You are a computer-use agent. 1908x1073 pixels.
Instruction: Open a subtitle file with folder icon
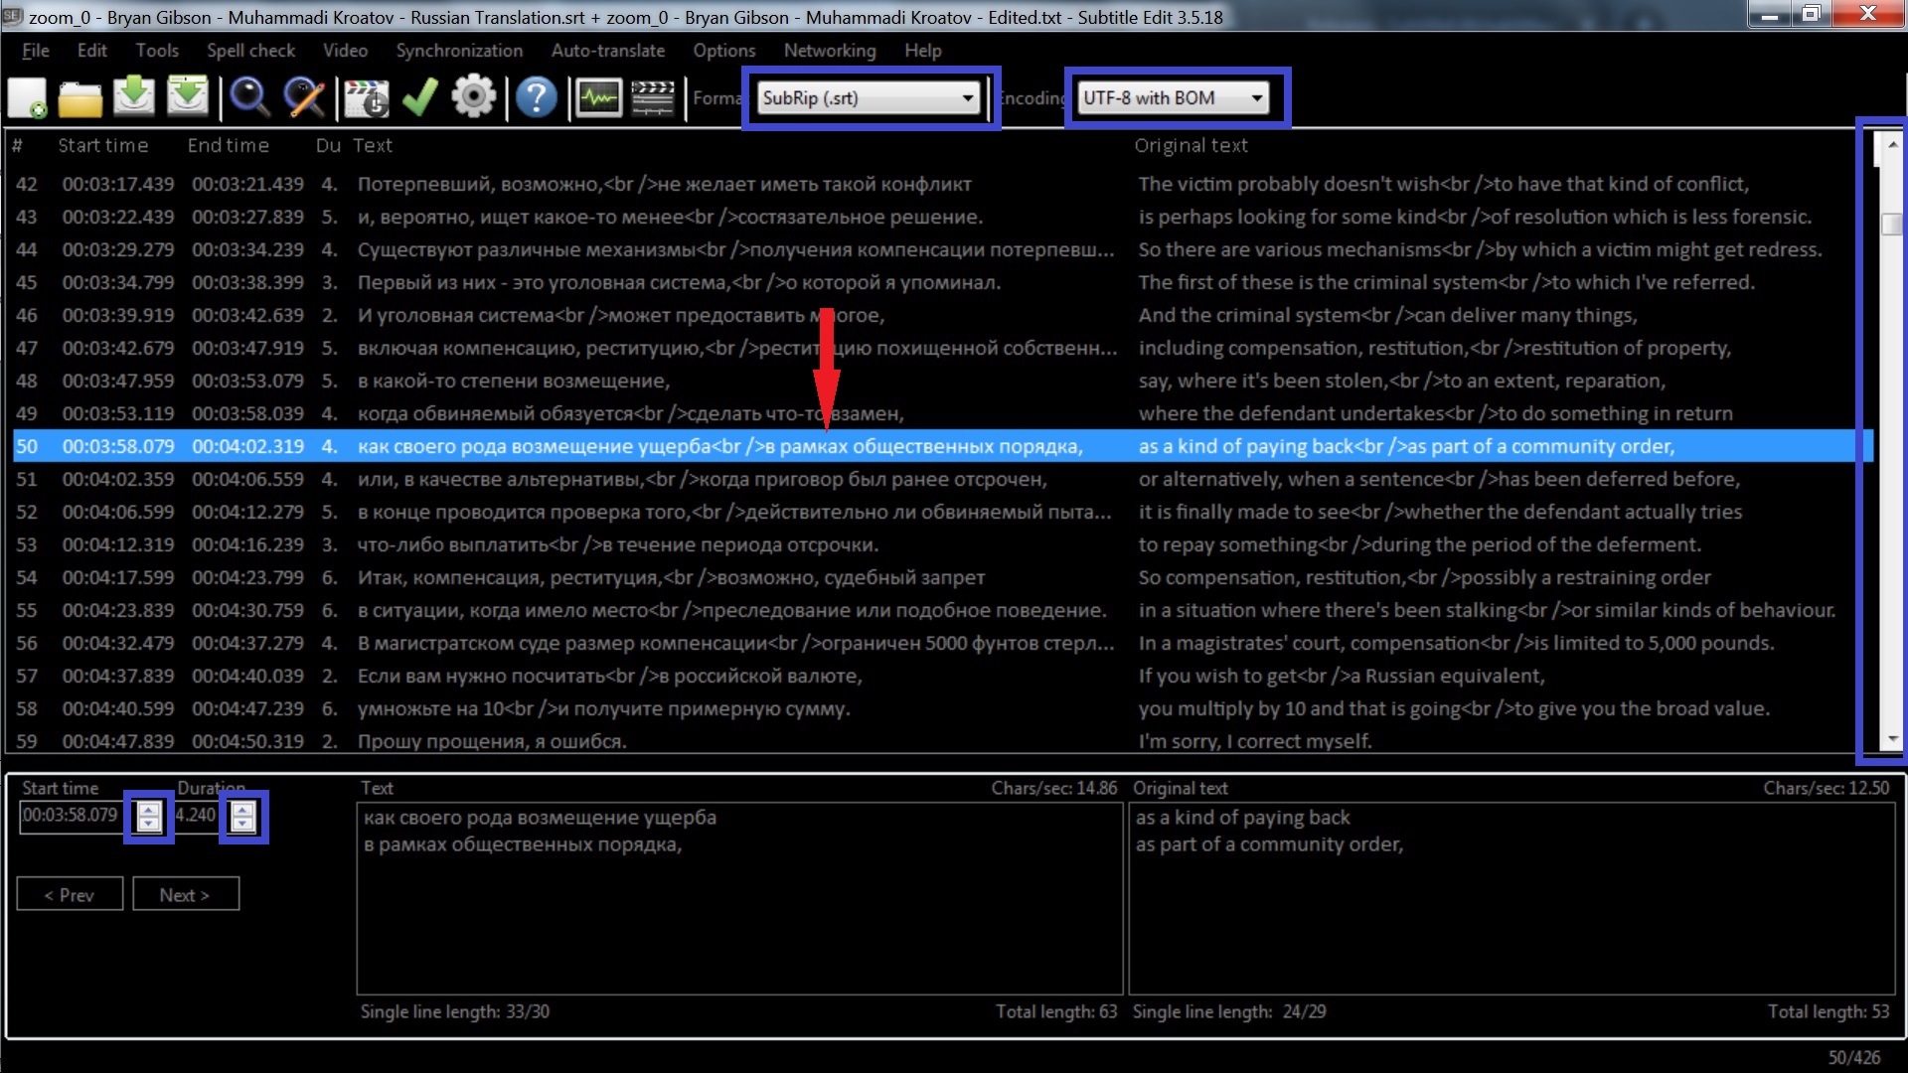[80, 98]
